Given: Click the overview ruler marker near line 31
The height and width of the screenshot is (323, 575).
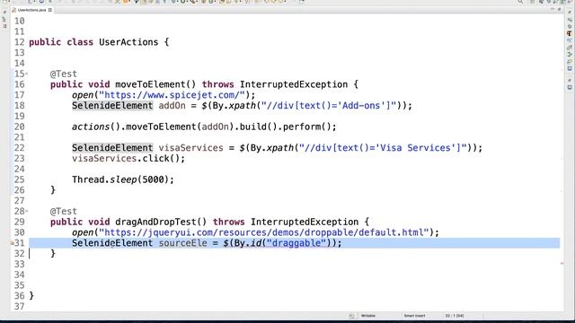Looking at the screenshot, I should tap(562, 263).
